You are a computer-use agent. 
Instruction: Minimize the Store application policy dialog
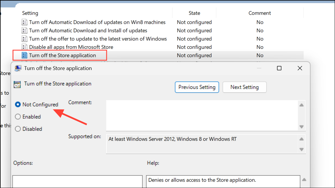pyautogui.click(x=259, y=68)
